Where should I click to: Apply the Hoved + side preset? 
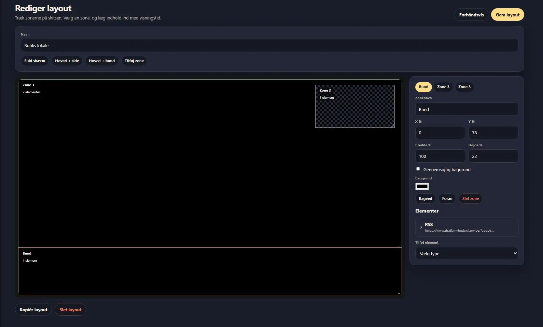[67, 61]
